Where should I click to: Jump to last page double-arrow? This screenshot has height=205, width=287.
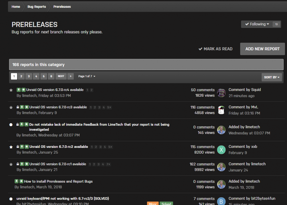tap(71, 76)
